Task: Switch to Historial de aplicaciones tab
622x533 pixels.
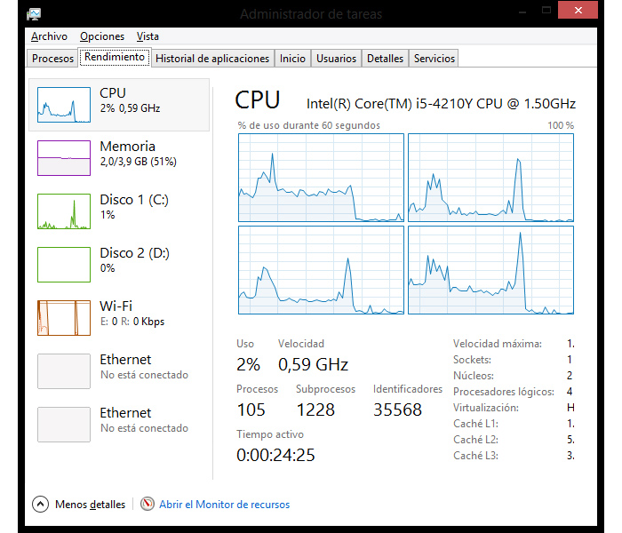Action: click(211, 59)
